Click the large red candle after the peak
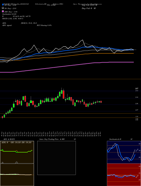 tap(63, 94)
